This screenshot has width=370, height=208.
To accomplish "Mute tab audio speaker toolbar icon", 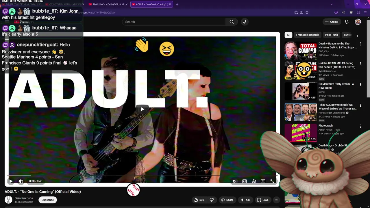I will [x=343, y=12].
